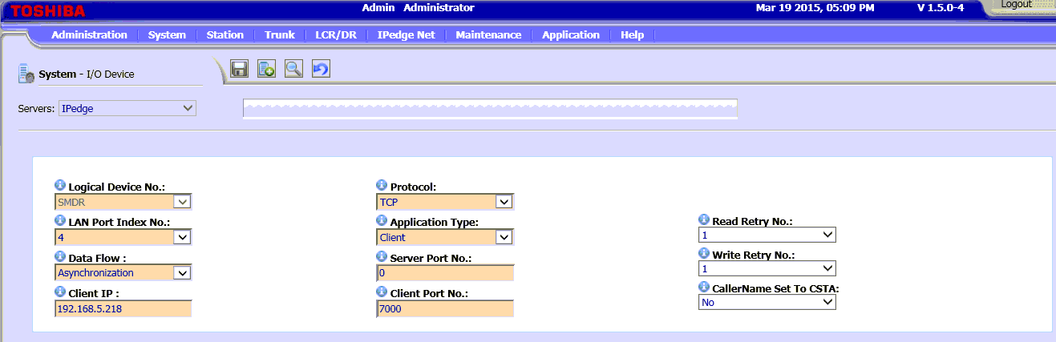The height and width of the screenshot is (342, 1056).
Task: Click info icon beside Logical Device No.
Action: click(60, 185)
